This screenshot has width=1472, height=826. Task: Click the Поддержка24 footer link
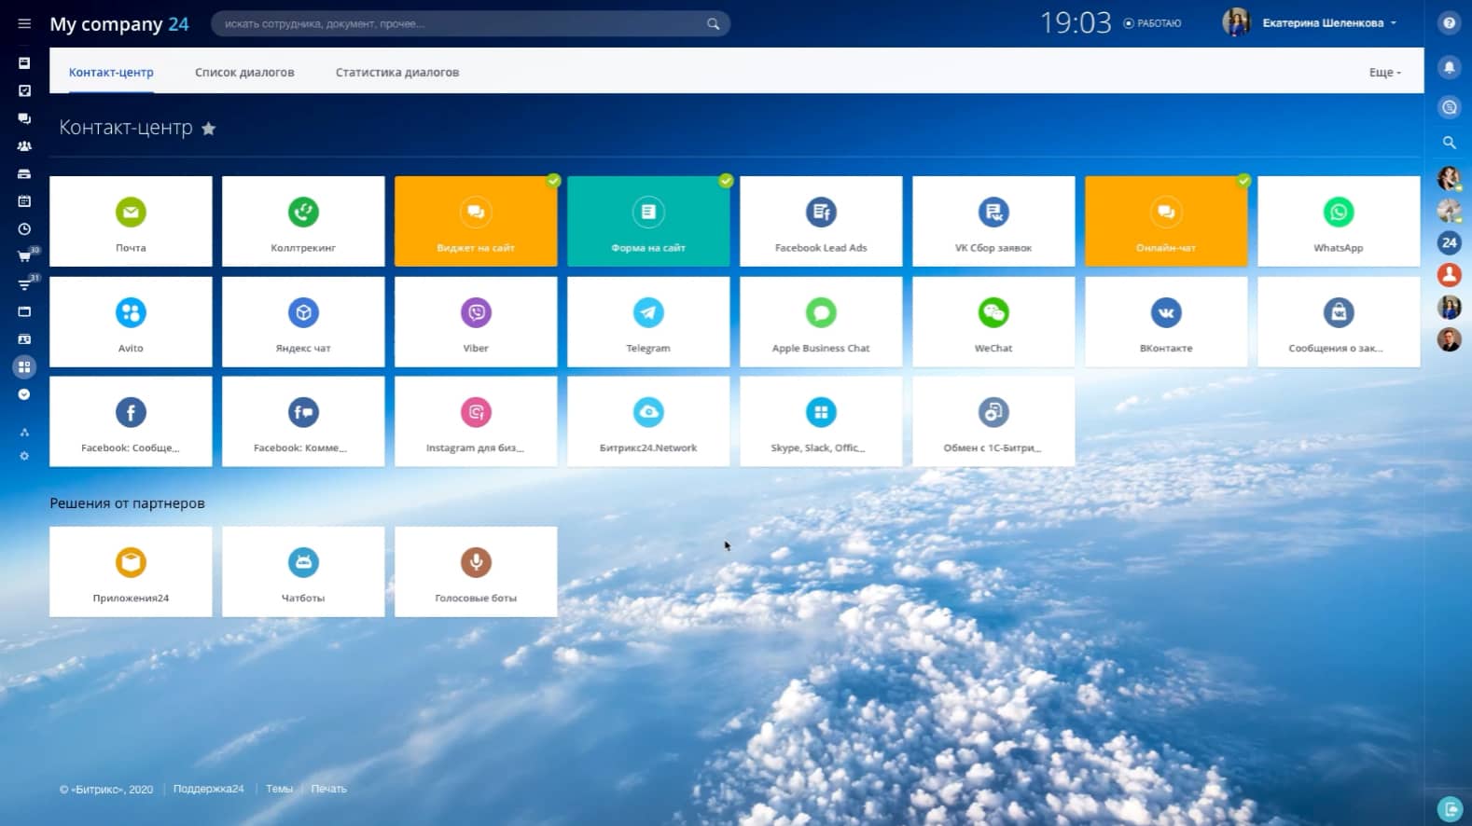(208, 789)
